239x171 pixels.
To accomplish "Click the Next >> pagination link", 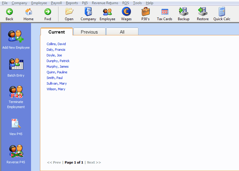I will pyautogui.click(x=94, y=162).
